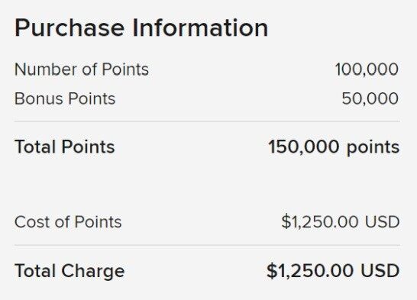Click the word points after 150,000

pos(373,148)
